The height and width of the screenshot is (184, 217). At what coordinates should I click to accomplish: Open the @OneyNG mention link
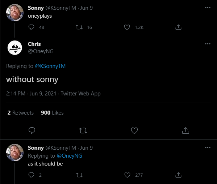click(x=70, y=156)
